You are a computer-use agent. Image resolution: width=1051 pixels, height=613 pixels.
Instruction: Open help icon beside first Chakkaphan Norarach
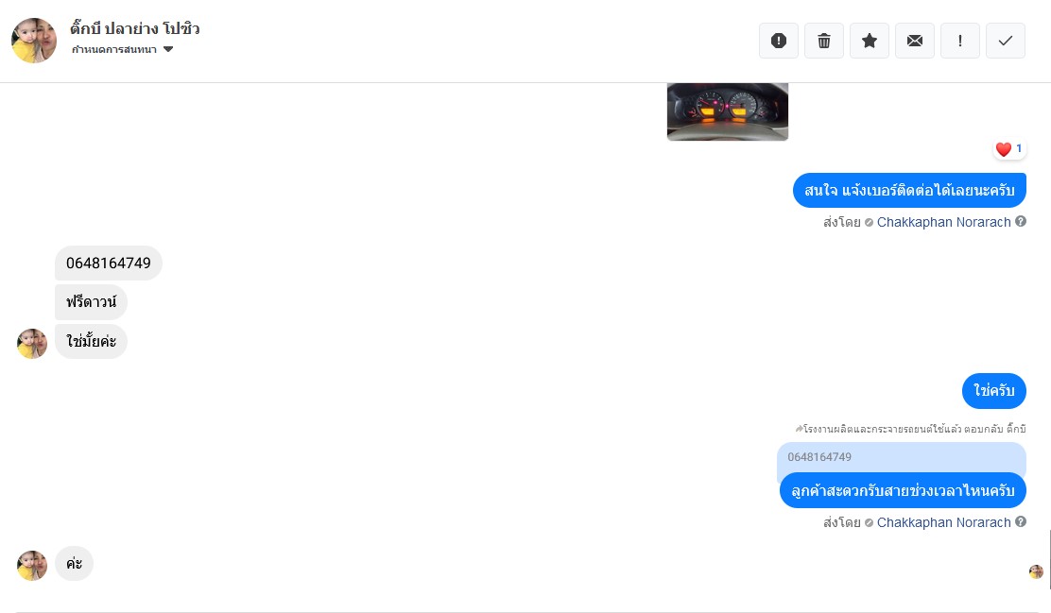1020,221
